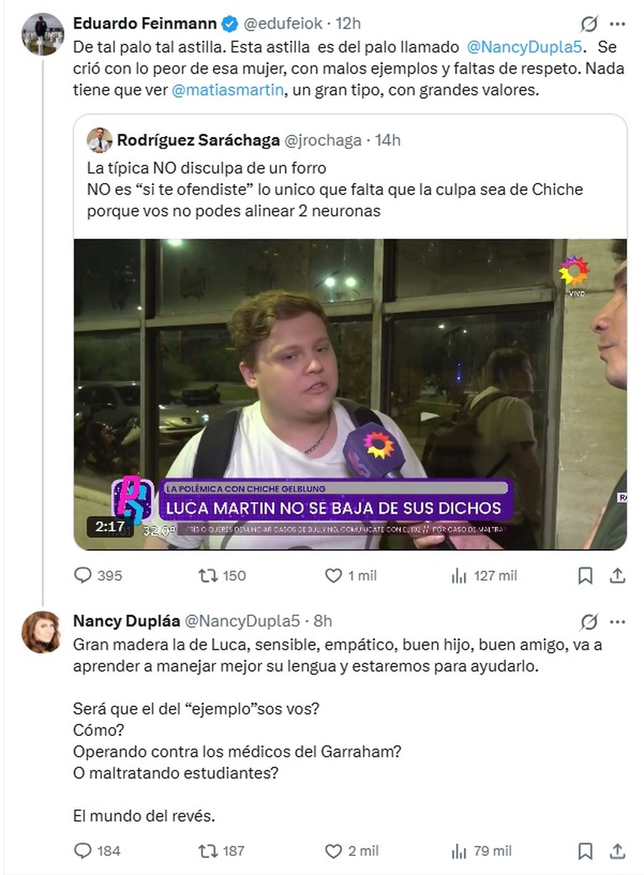Open Eduardo Feinmann's profile picture

tap(42, 34)
